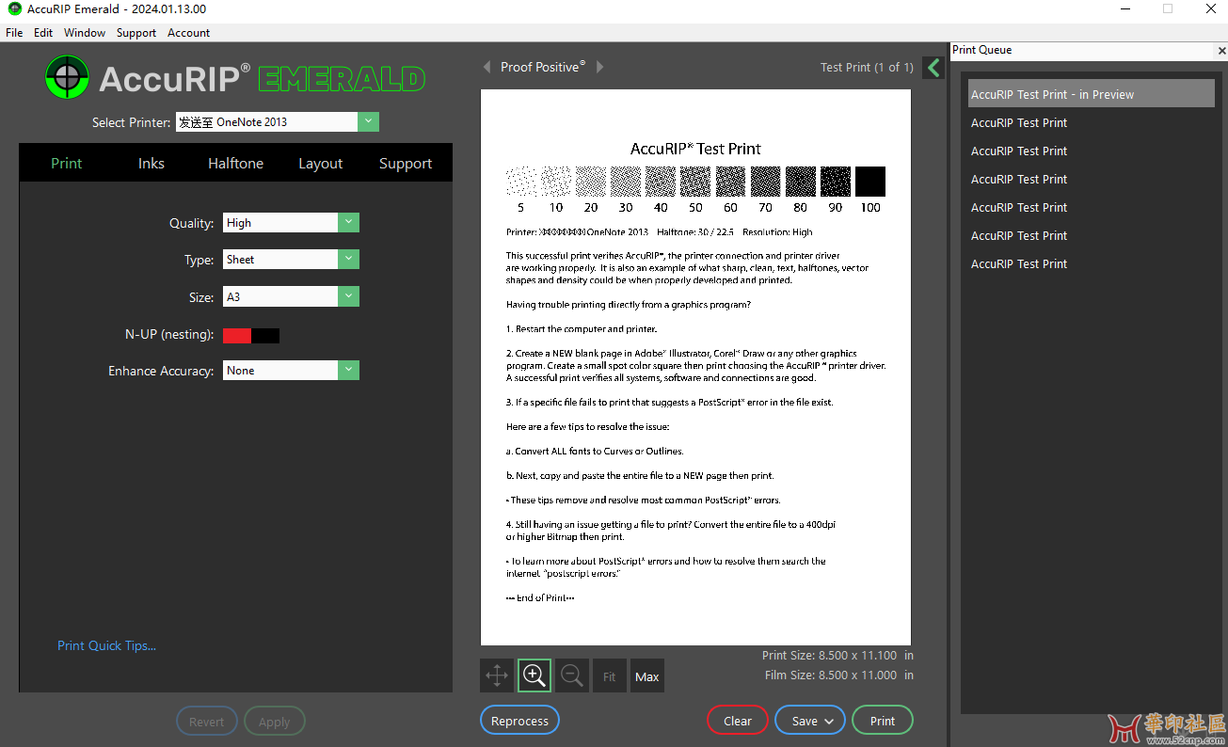Go to previous preview mode arrow
This screenshot has height=747, width=1228.
coord(486,67)
